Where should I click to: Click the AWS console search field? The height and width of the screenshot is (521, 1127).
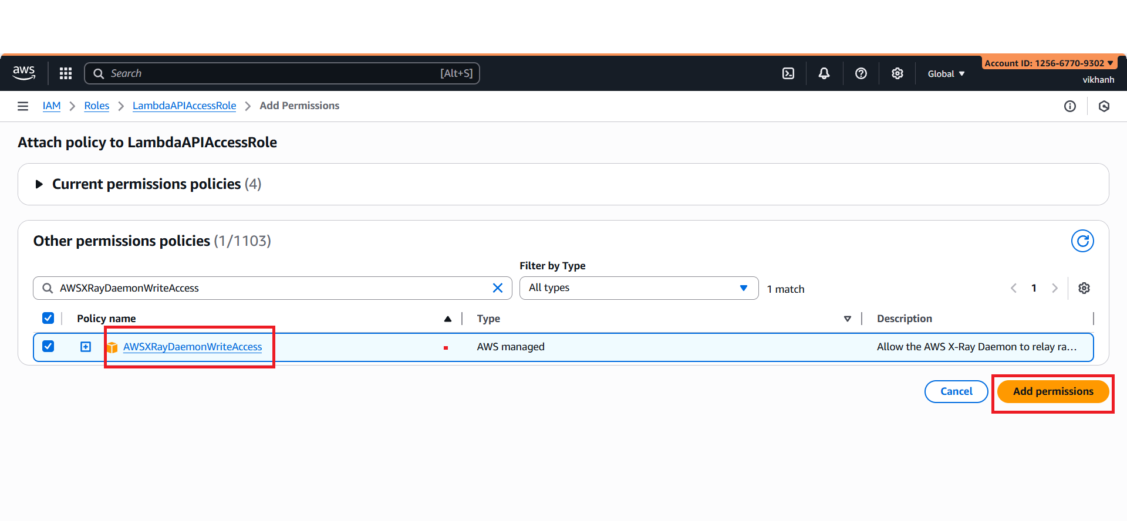tap(282, 73)
